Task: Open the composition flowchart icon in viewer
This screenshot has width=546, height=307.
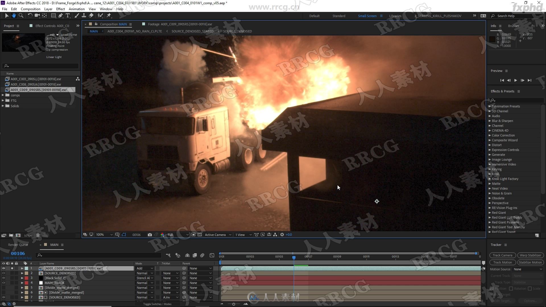Action: (275, 235)
